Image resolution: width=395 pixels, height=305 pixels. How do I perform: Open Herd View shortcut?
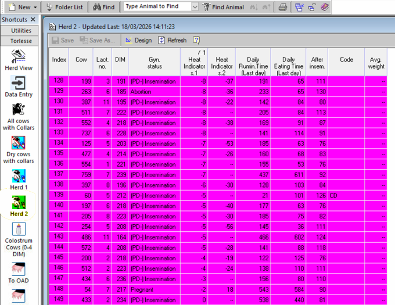[19, 60]
